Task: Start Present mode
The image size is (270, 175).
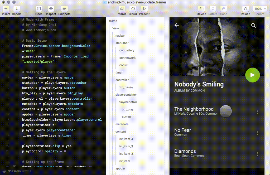Action: 144,9
